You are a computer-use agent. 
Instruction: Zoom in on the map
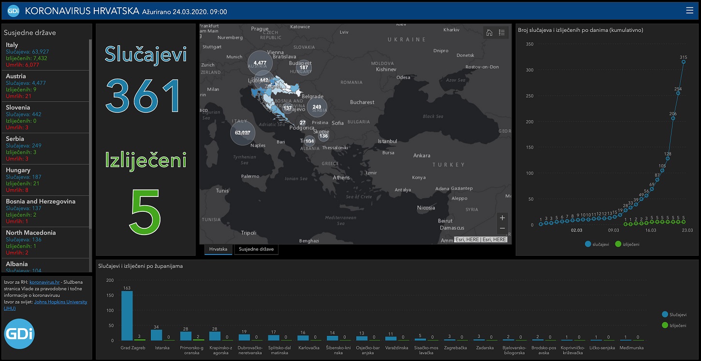[x=502, y=218]
